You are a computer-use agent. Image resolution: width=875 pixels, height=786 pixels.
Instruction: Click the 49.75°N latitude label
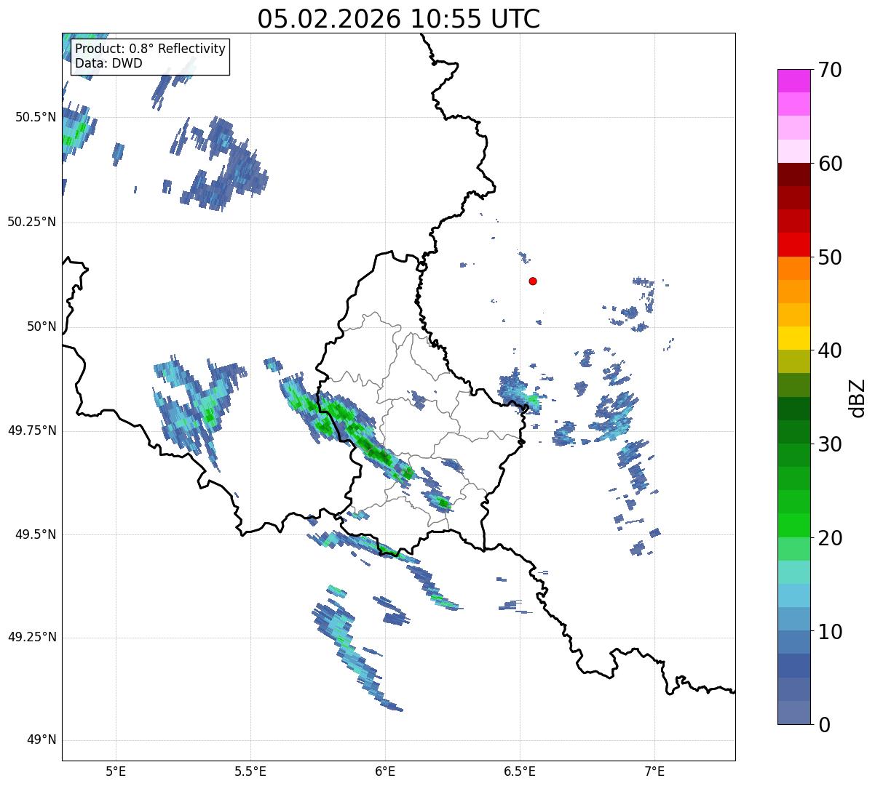click(31, 430)
